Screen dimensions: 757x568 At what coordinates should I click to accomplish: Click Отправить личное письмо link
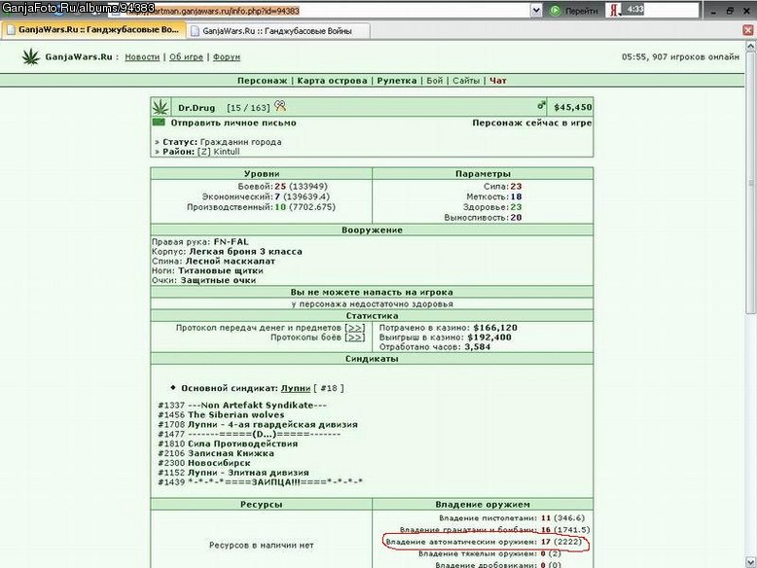pyautogui.click(x=234, y=124)
